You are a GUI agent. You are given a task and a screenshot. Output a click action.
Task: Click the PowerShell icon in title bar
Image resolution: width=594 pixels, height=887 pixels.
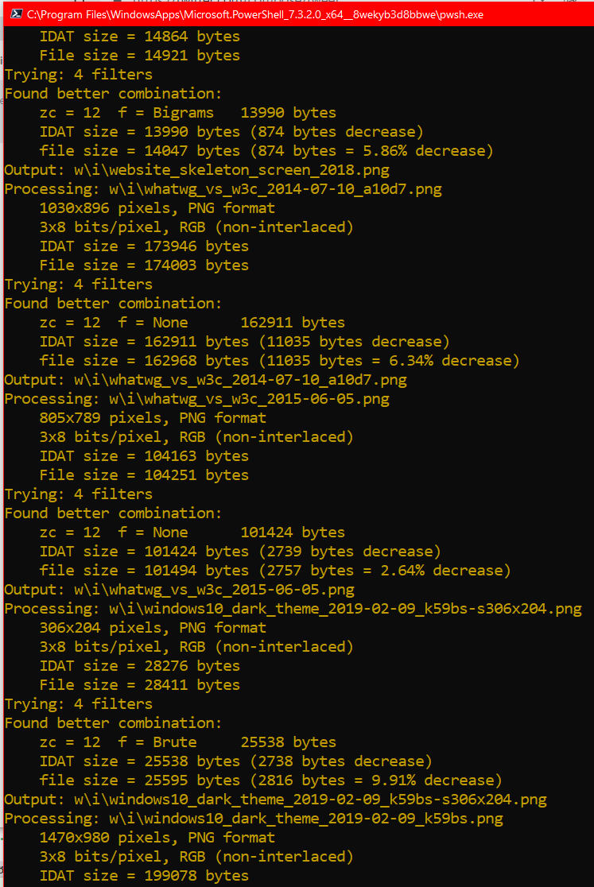click(x=15, y=14)
